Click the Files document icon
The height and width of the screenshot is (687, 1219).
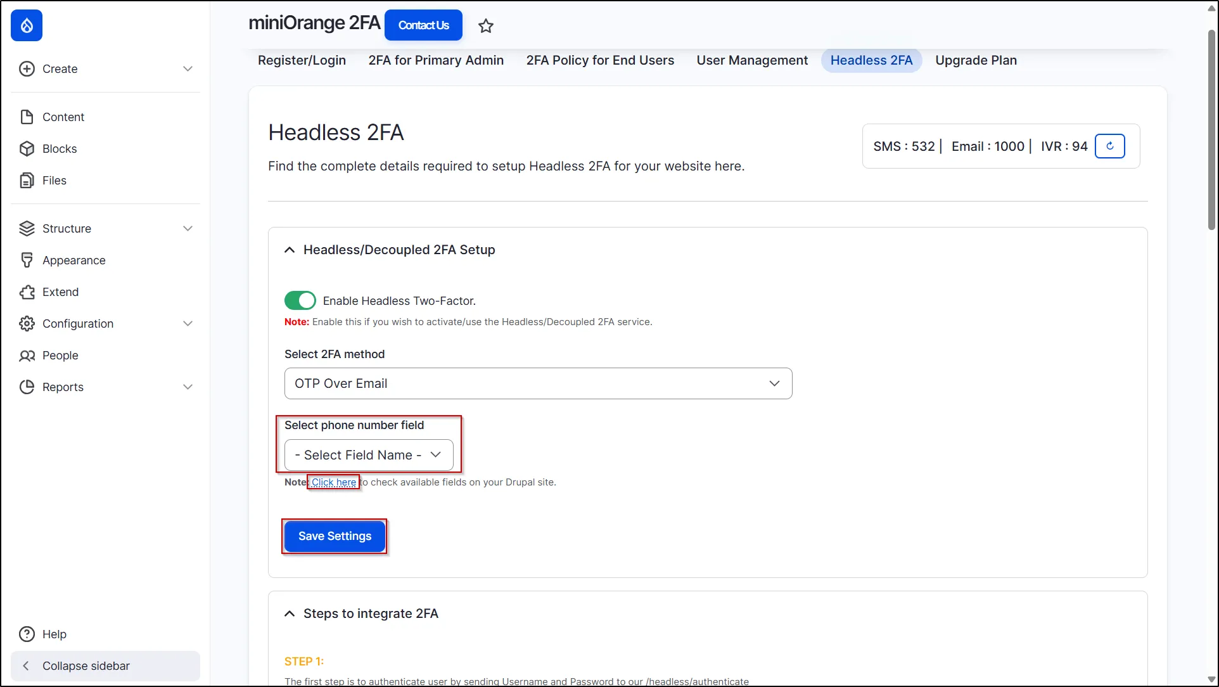point(27,180)
